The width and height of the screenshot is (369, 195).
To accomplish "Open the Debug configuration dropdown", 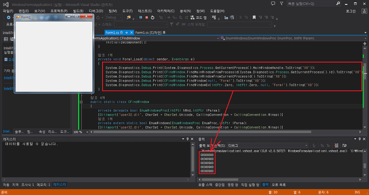I will 114,17.
